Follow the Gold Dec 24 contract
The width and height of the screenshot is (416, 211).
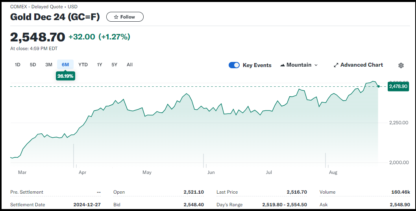coord(125,17)
